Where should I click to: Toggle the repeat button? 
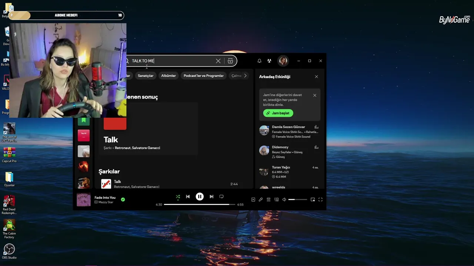(221, 197)
